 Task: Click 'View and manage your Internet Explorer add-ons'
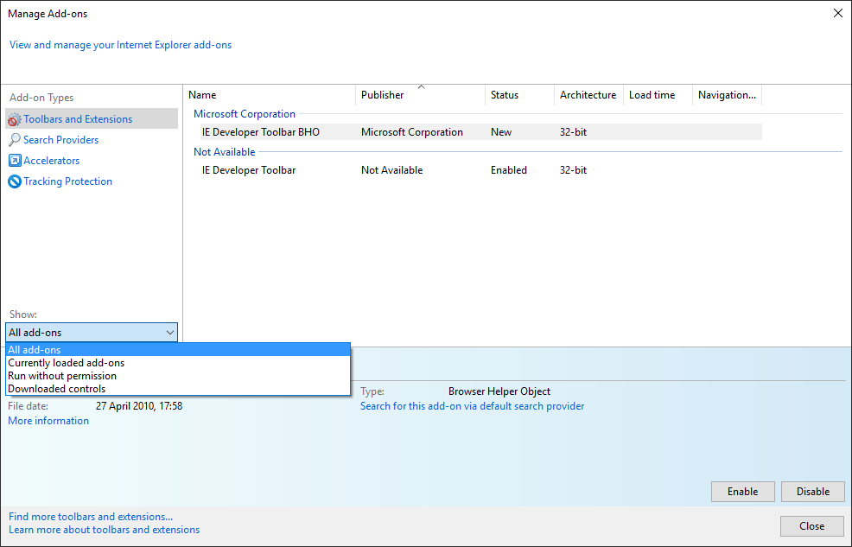click(x=121, y=45)
